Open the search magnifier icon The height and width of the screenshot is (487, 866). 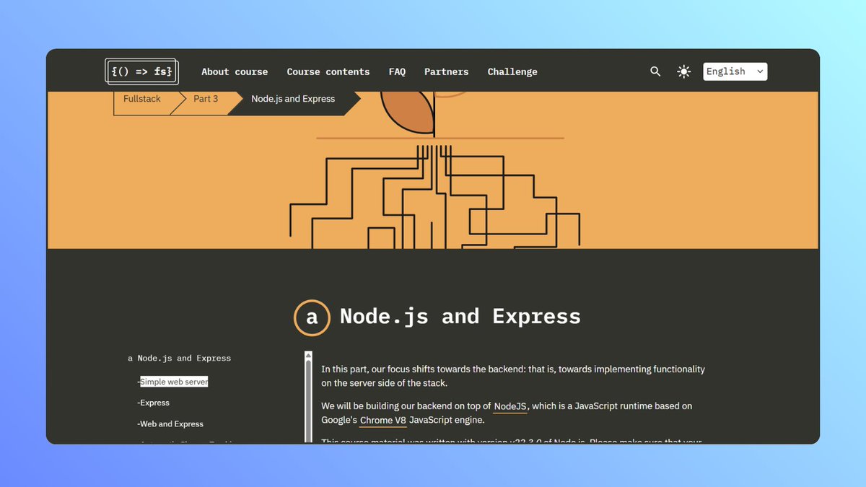tap(655, 71)
